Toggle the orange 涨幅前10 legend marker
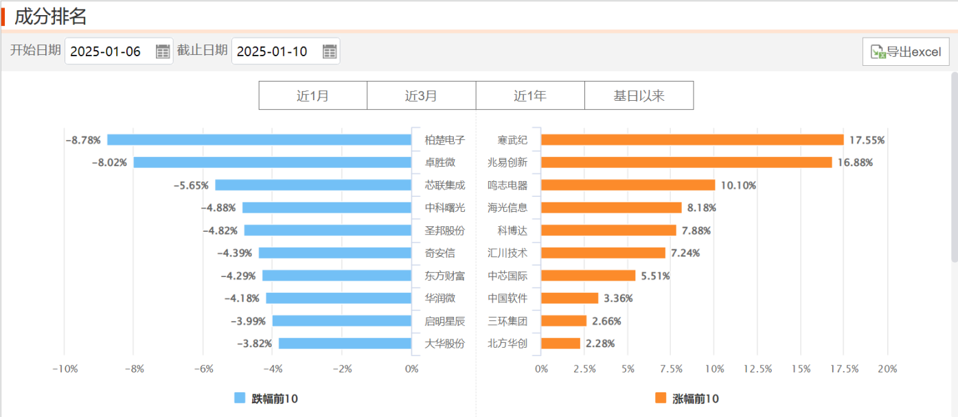 (661, 398)
